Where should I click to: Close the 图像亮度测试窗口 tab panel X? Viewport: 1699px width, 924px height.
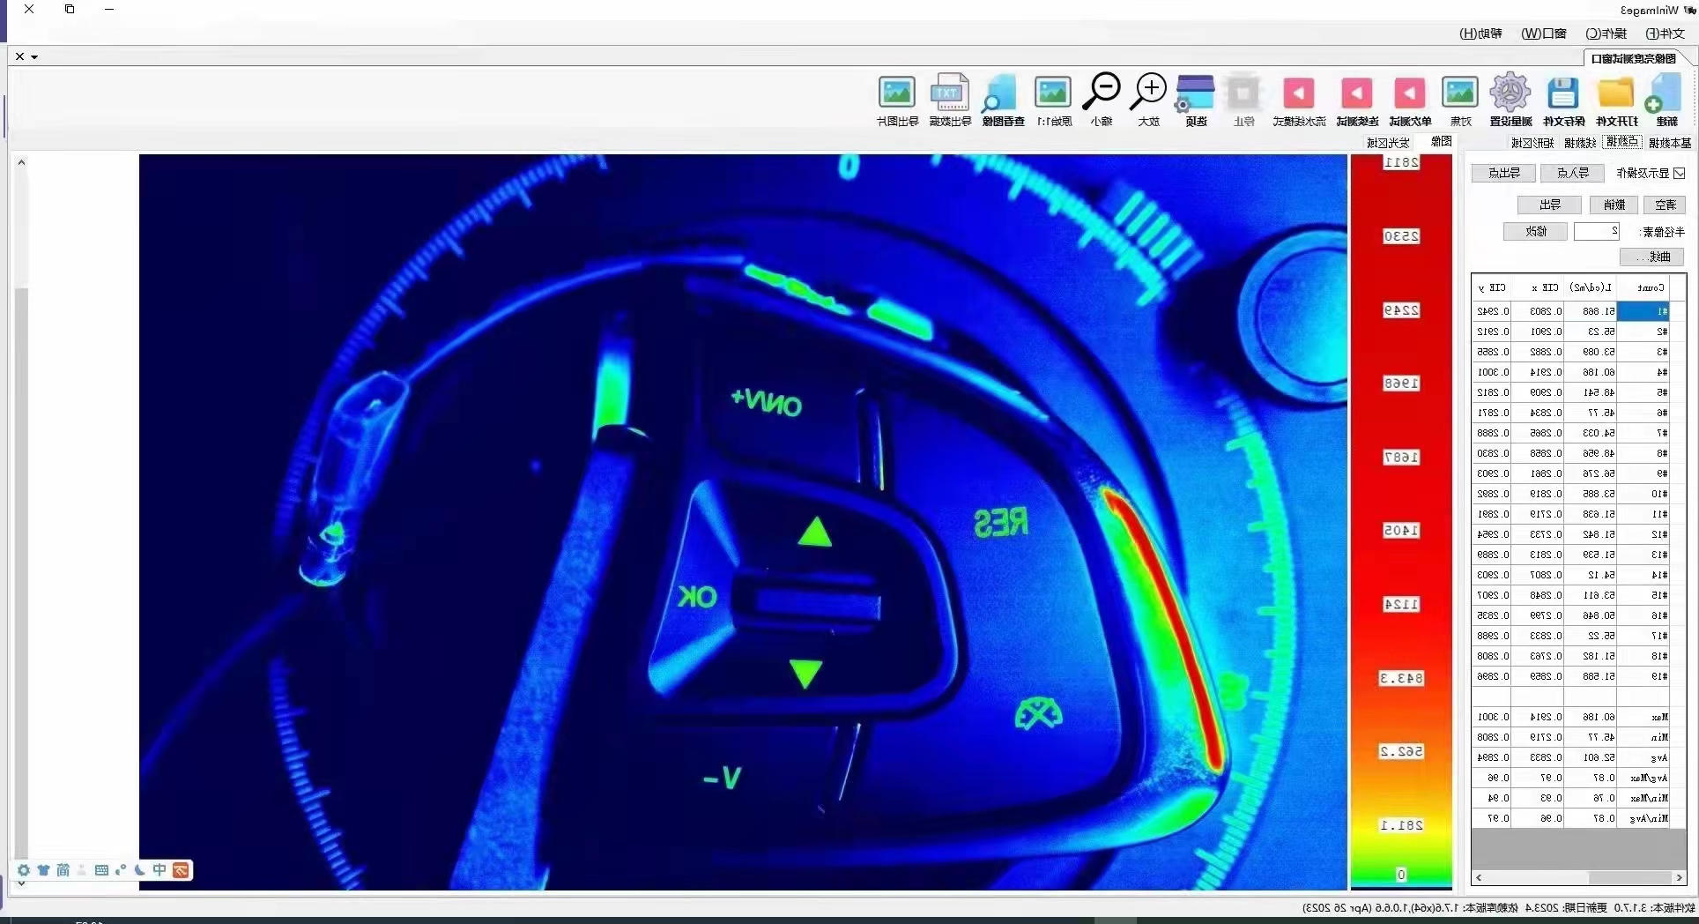point(19,56)
